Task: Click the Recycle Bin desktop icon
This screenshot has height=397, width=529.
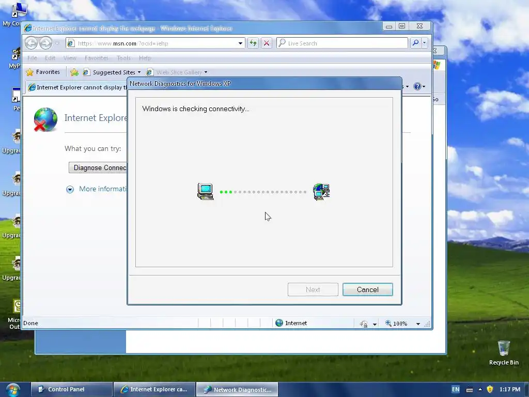Action: (504, 353)
